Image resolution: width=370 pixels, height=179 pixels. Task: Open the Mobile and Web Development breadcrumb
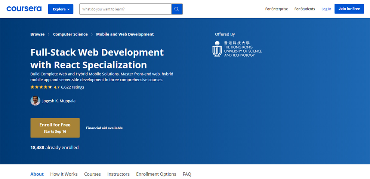click(x=125, y=34)
